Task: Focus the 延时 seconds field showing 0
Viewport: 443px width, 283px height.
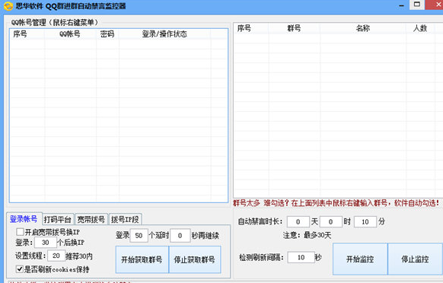Action: (x=180, y=236)
